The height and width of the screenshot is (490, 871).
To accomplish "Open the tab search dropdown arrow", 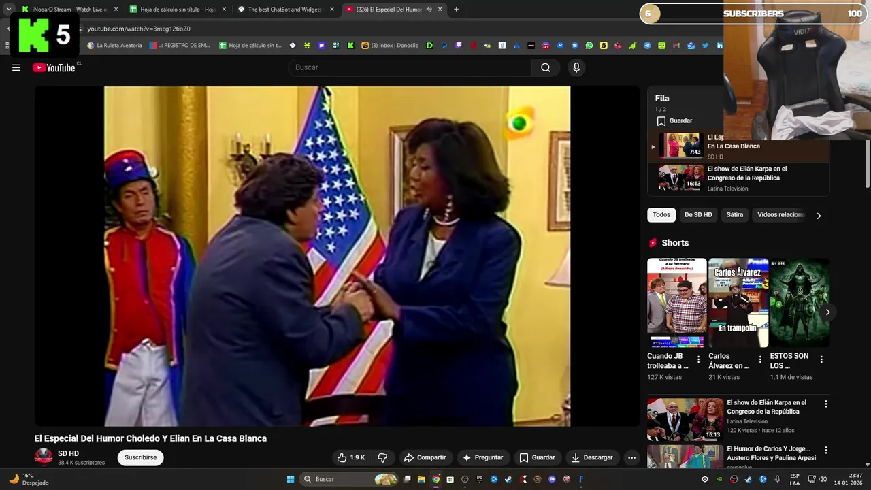I will 9,10.
